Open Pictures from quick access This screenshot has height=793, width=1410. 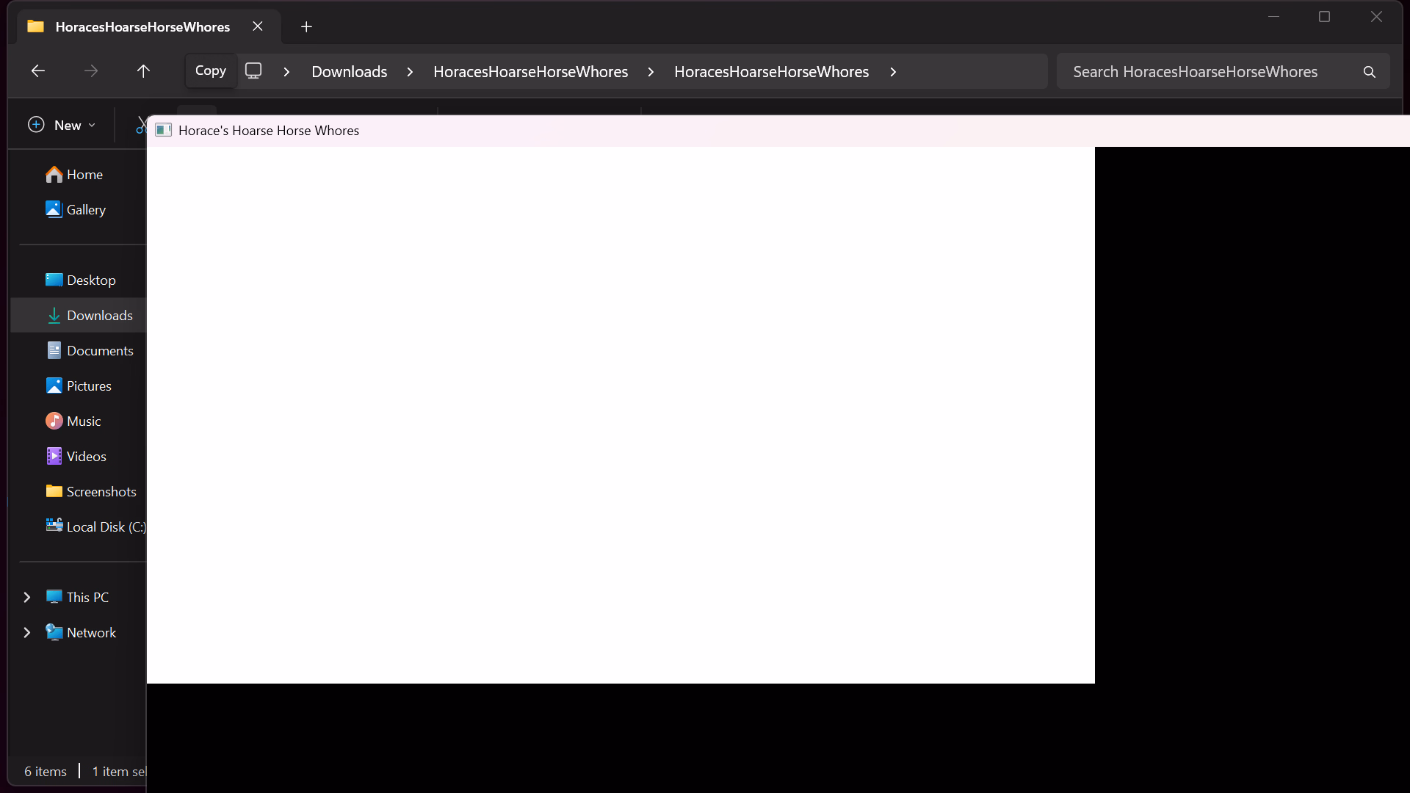pos(88,386)
